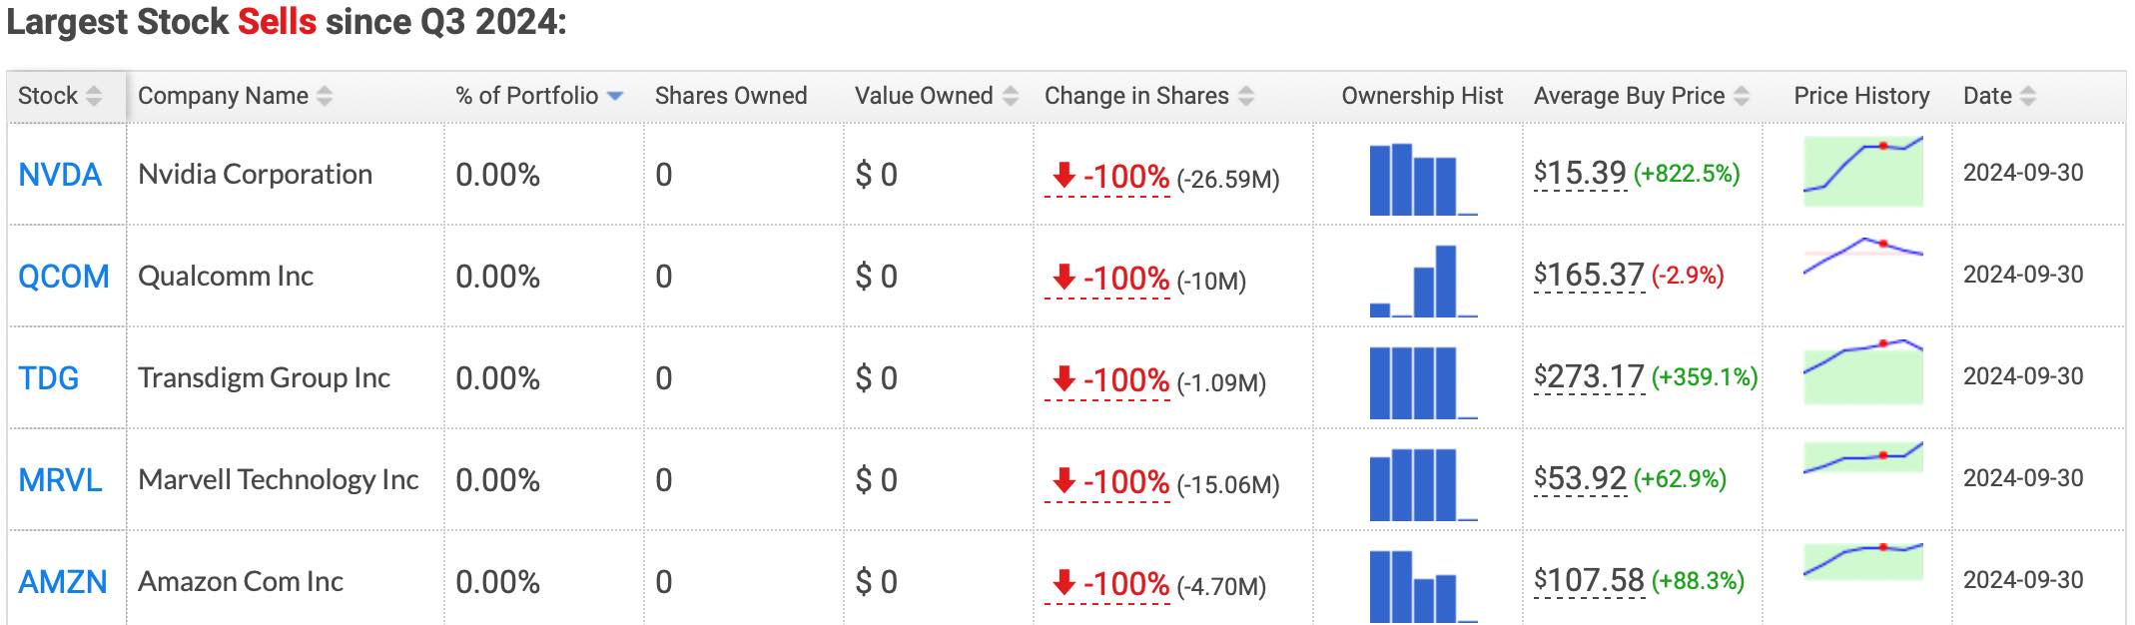Open the QCOM stock ticker link
The image size is (2135, 625).
click(x=64, y=277)
